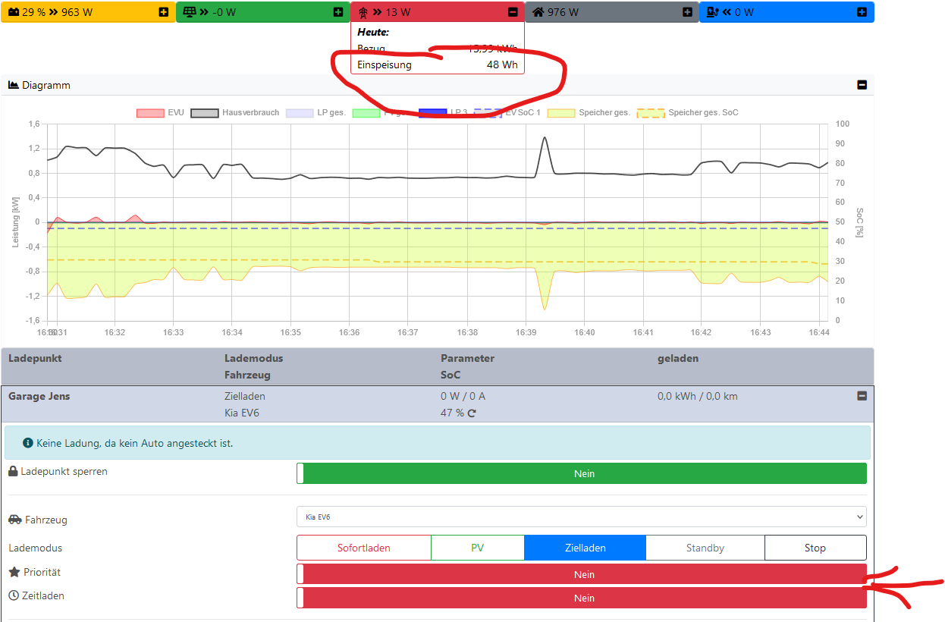The height and width of the screenshot is (622, 945).
Task: Switch charge mode to PV
Action: 477,548
